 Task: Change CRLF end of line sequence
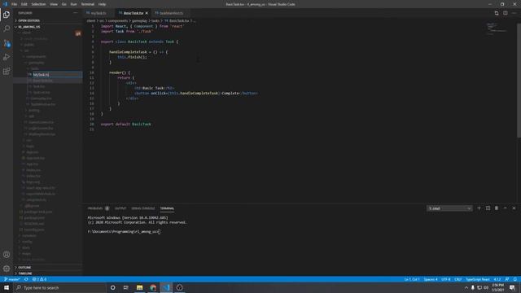tap(458, 279)
